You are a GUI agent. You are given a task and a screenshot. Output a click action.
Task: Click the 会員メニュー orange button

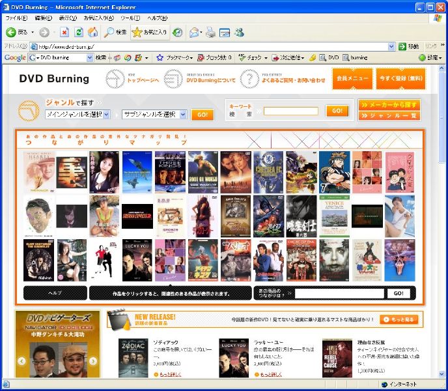(x=352, y=78)
